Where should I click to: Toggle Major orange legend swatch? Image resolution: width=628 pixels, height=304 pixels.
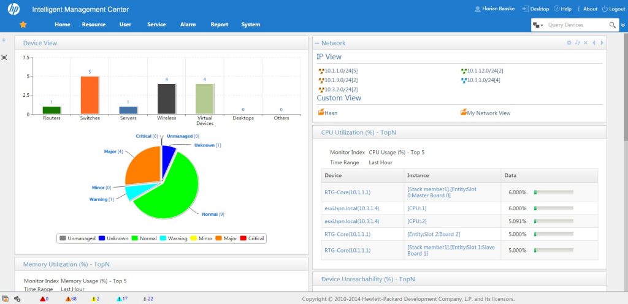(x=219, y=238)
